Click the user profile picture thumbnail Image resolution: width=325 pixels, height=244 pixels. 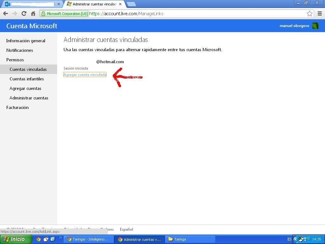click(315, 26)
